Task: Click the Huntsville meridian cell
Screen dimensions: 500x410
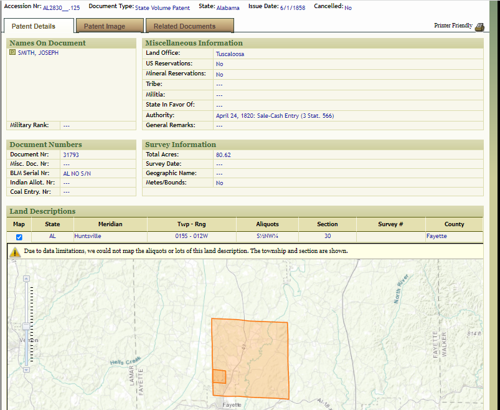Action: point(88,236)
